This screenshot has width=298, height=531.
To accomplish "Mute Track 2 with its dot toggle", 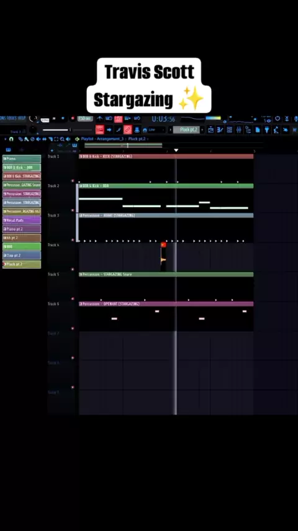I will coord(73,210).
